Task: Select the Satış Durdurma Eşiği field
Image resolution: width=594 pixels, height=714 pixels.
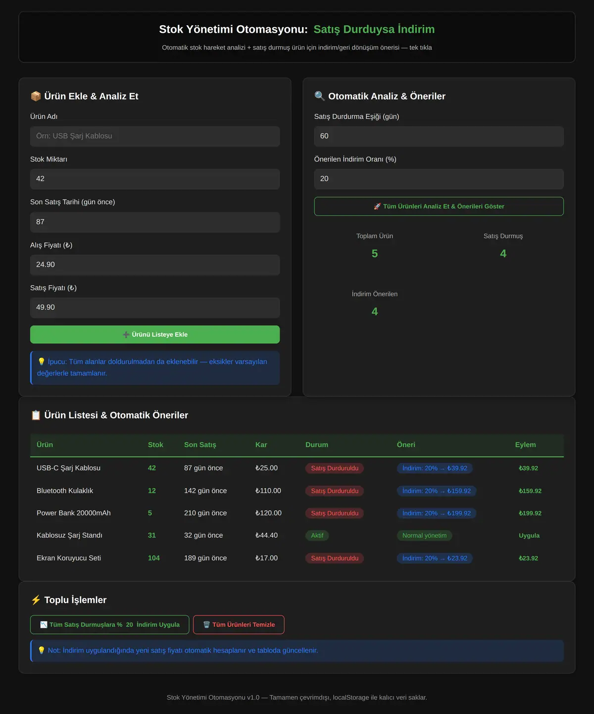Action: click(x=439, y=136)
